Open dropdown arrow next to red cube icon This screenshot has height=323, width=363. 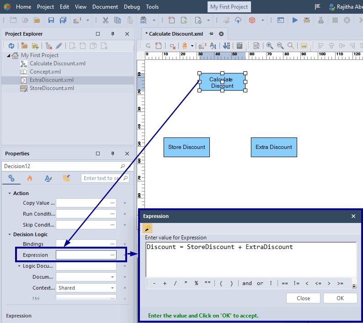tap(263, 21)
